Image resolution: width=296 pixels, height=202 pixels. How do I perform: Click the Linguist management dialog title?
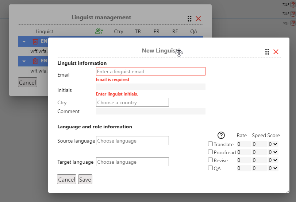[101, 18]
